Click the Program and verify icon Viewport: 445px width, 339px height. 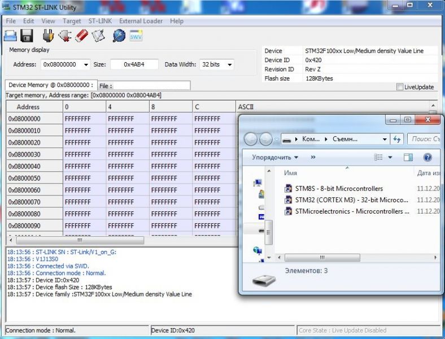tap(98, 36)
